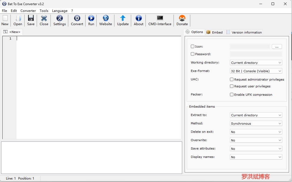Open the ? help menu
Screen dimensions: 292x182
pos(72,11)
